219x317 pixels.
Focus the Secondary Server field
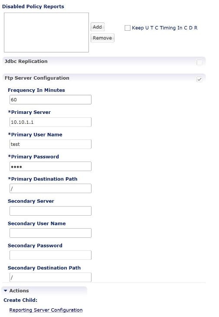(50, 211)
